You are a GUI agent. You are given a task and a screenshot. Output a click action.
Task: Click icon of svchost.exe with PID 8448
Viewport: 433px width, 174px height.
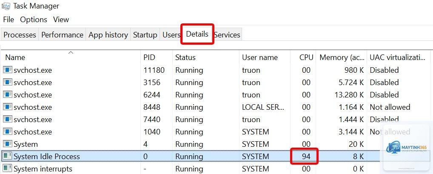point(8,107)
